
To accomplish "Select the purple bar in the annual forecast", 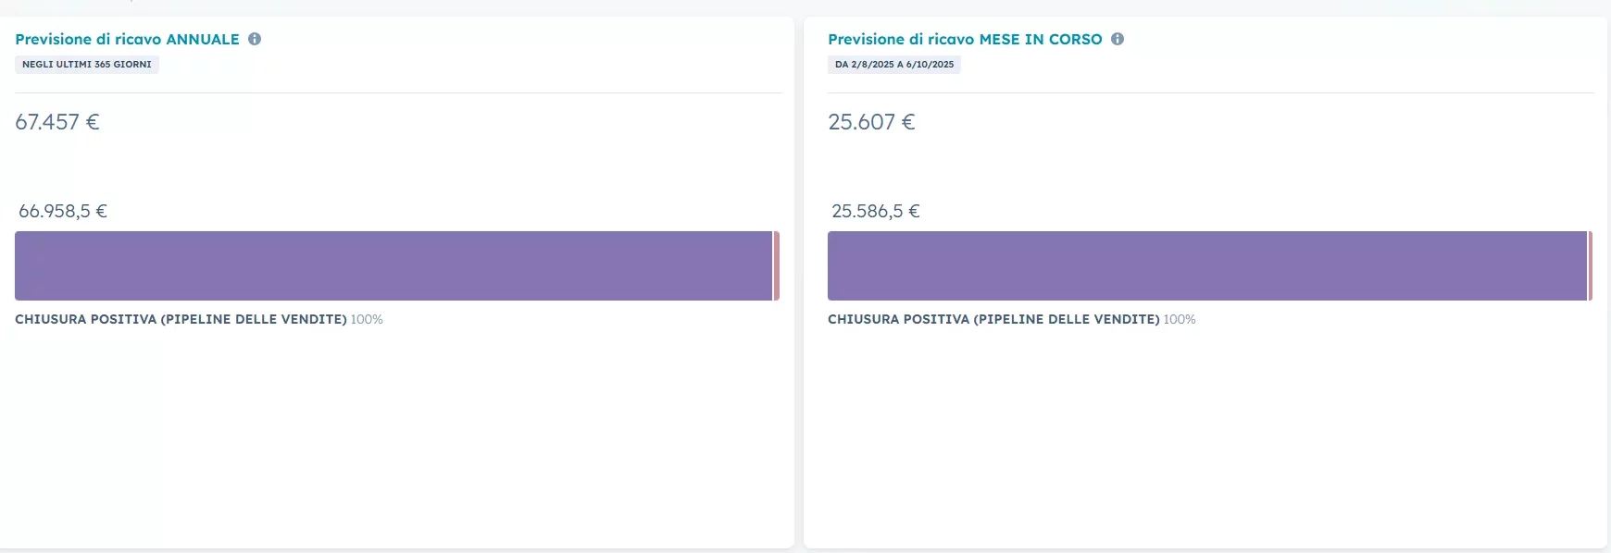I will [x=393, y=265].
